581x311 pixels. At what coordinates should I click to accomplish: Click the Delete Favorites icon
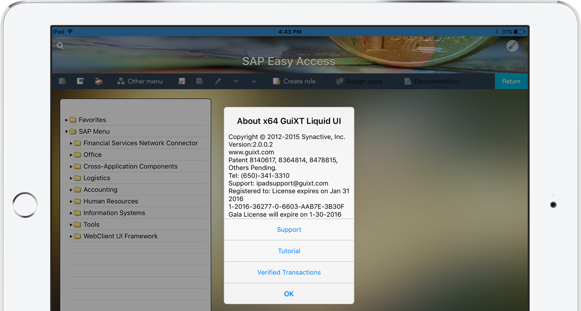(200, 81)
